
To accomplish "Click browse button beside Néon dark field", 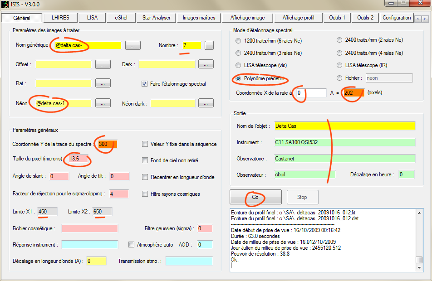I will (x=206, y=103).
